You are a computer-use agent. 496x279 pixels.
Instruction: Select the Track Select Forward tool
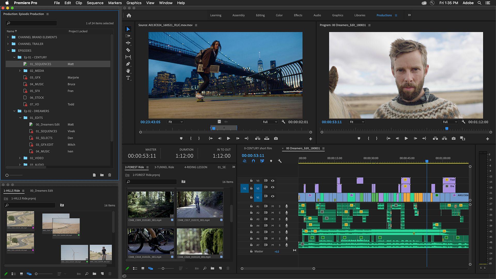click(x=128, y=35)
